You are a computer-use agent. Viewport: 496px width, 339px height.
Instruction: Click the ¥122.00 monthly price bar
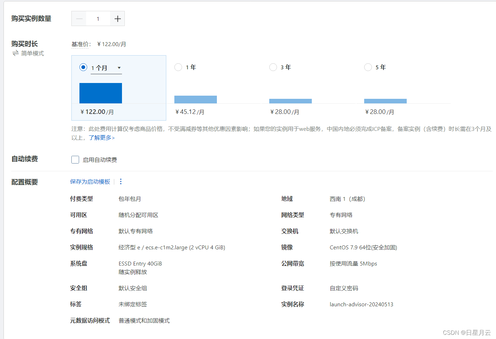101,93
